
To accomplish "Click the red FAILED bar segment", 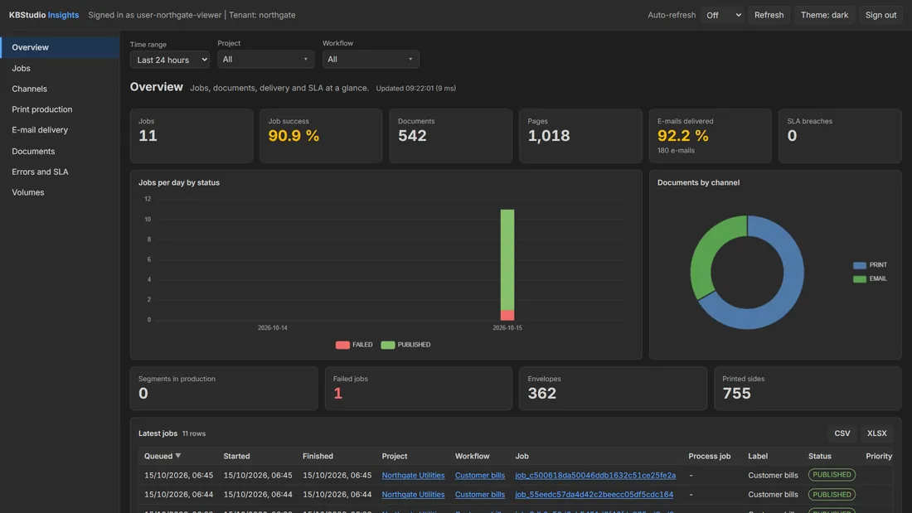I will click(507, 315).
